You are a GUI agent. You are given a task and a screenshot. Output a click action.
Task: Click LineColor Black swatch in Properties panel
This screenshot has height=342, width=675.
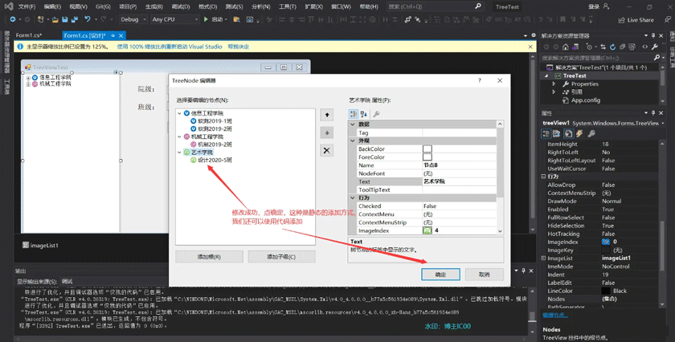click(x=606, y=291)
